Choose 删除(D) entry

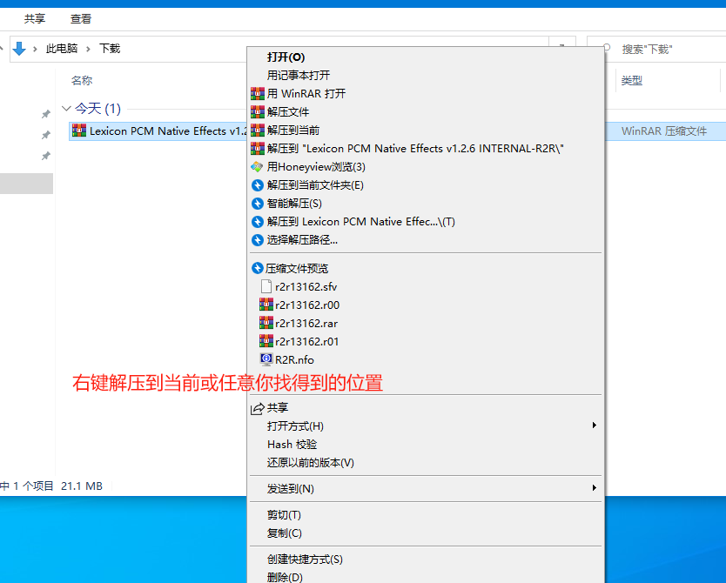point(426,577)
